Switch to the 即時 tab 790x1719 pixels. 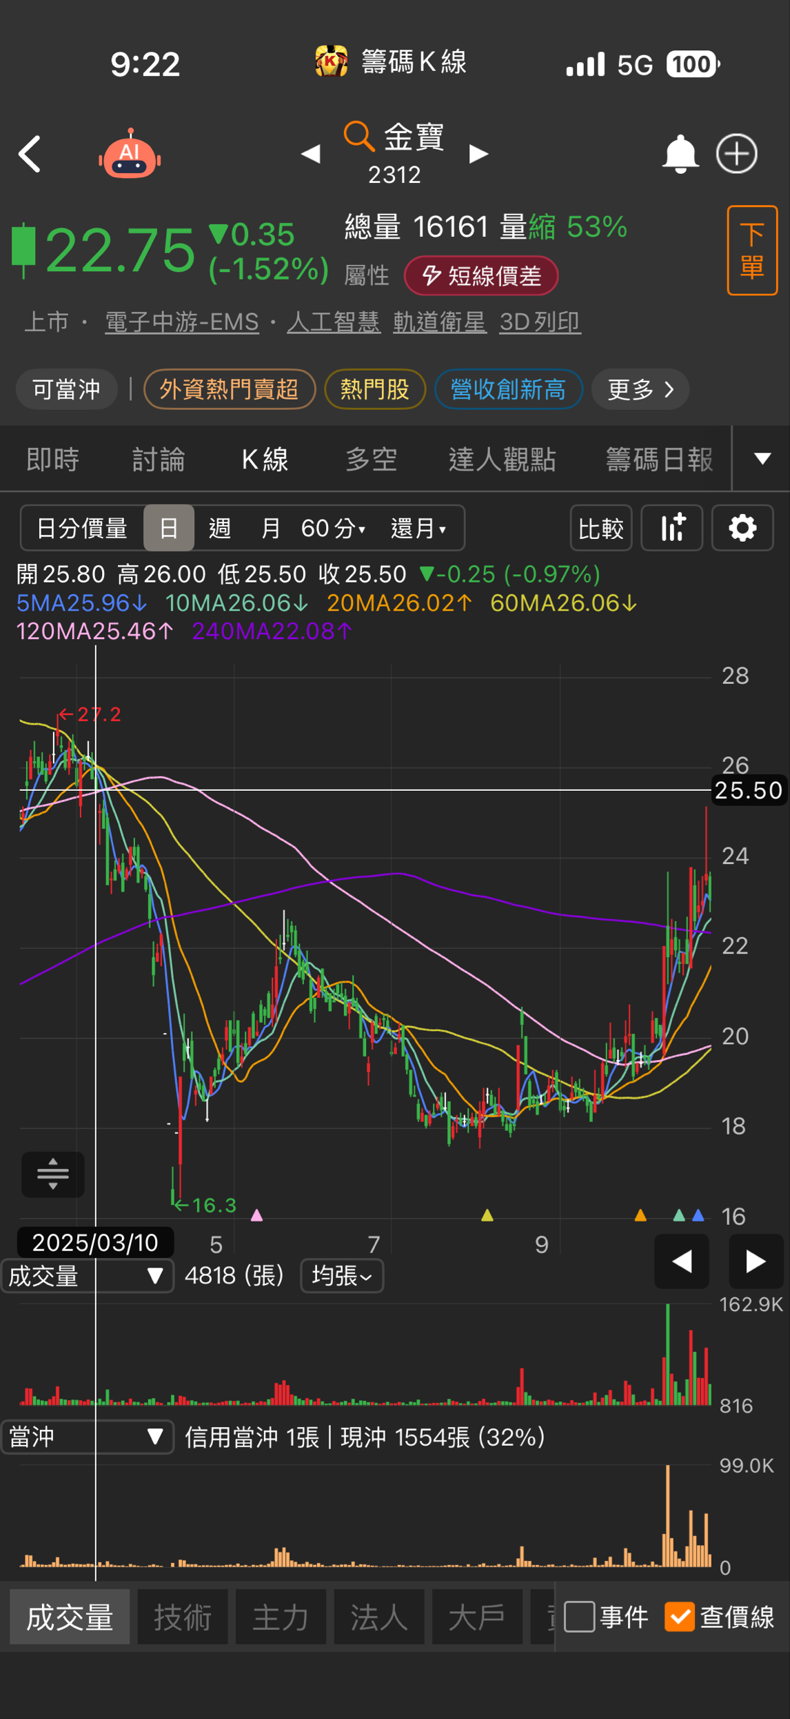click(x=53, y=459)
